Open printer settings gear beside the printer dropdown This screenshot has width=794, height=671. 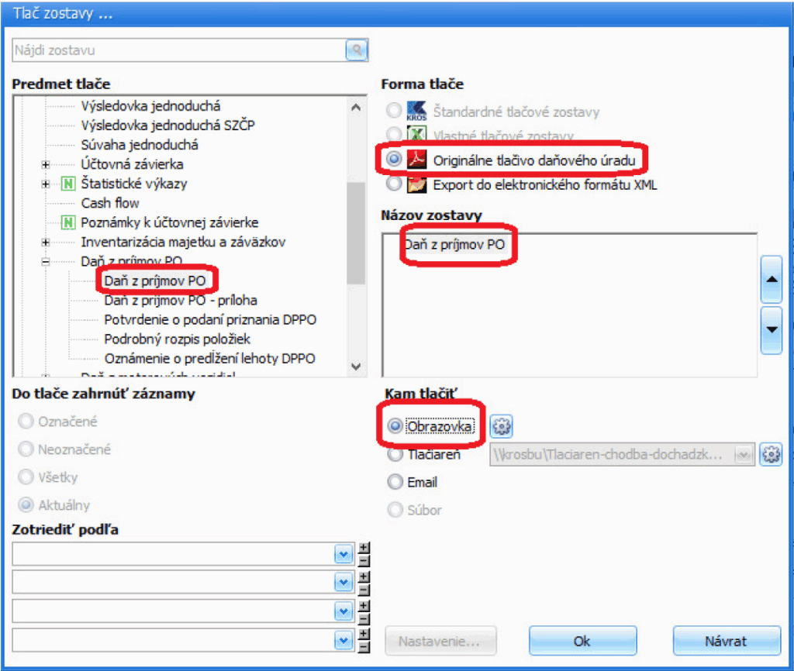[x=770, y=455]
